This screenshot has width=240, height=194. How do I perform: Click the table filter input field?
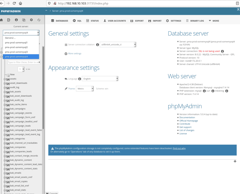pyautogui.click(x=23, y=62)
